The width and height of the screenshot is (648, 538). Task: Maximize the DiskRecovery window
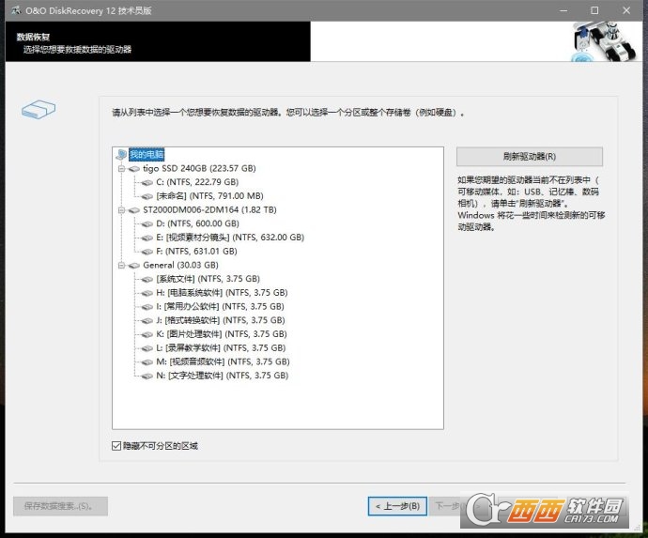[594, 10]
